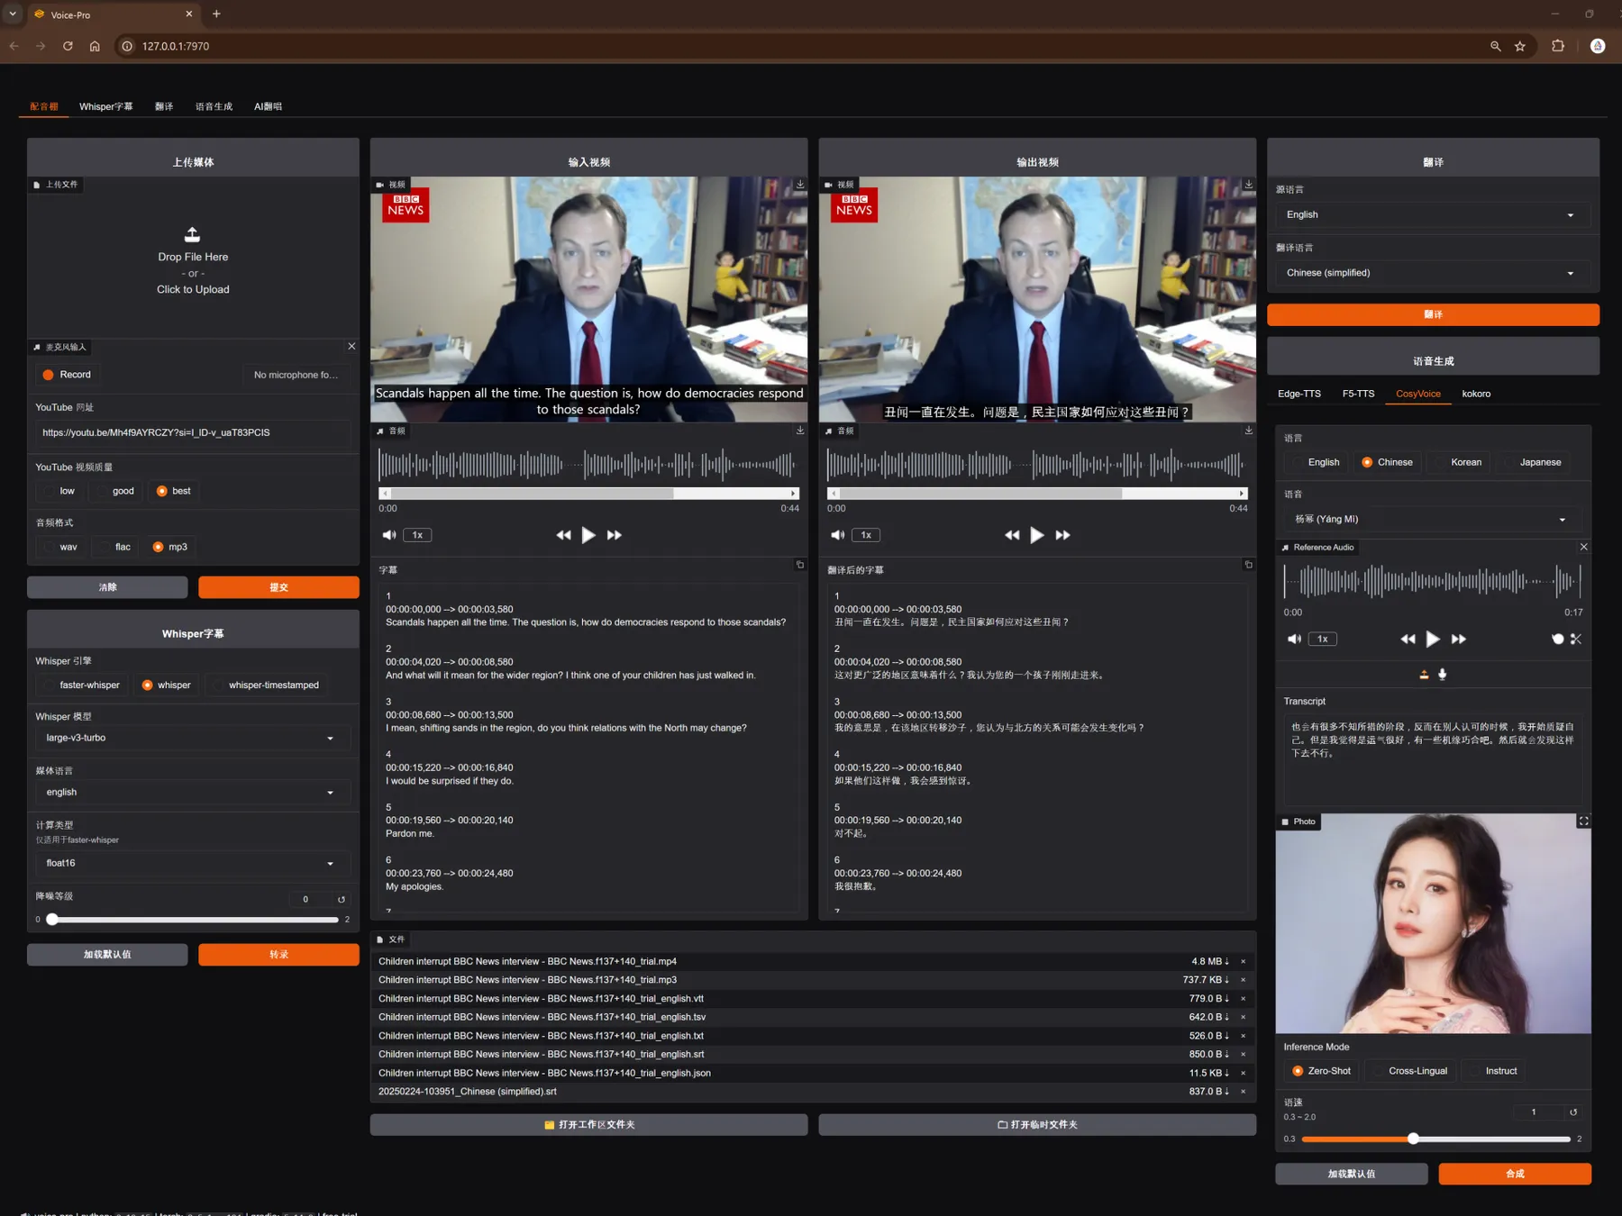Open the Yang Mi voice dropdown
Screen dimensions: 1622x1216
coord(1429,519)
